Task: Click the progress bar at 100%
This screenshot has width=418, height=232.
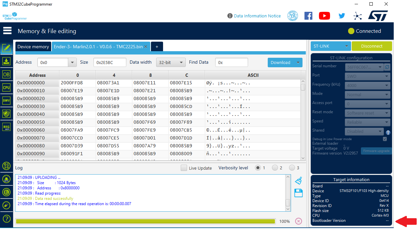Action: coord(145,221)
